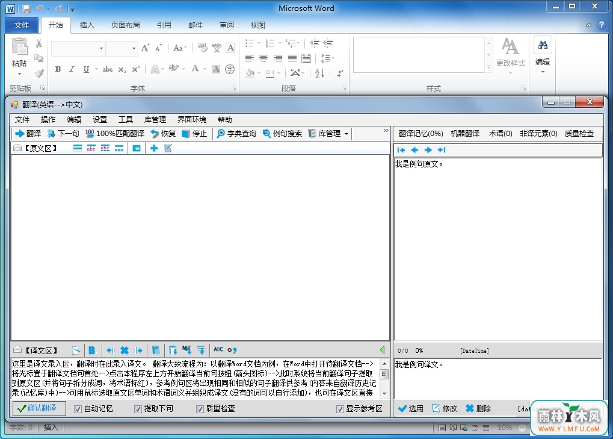Go to first example sentence arrow
Image resolution: width=613 pixels, height=439 pixels.
(401, 150)
